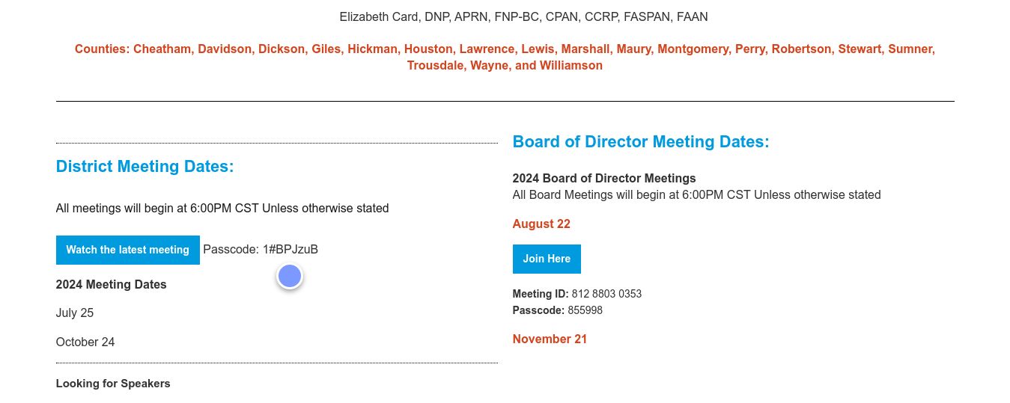Click the blue circle marker below the passcode
The height and width of the screenshot is (403, 1010).
click(x=290, y=277)
